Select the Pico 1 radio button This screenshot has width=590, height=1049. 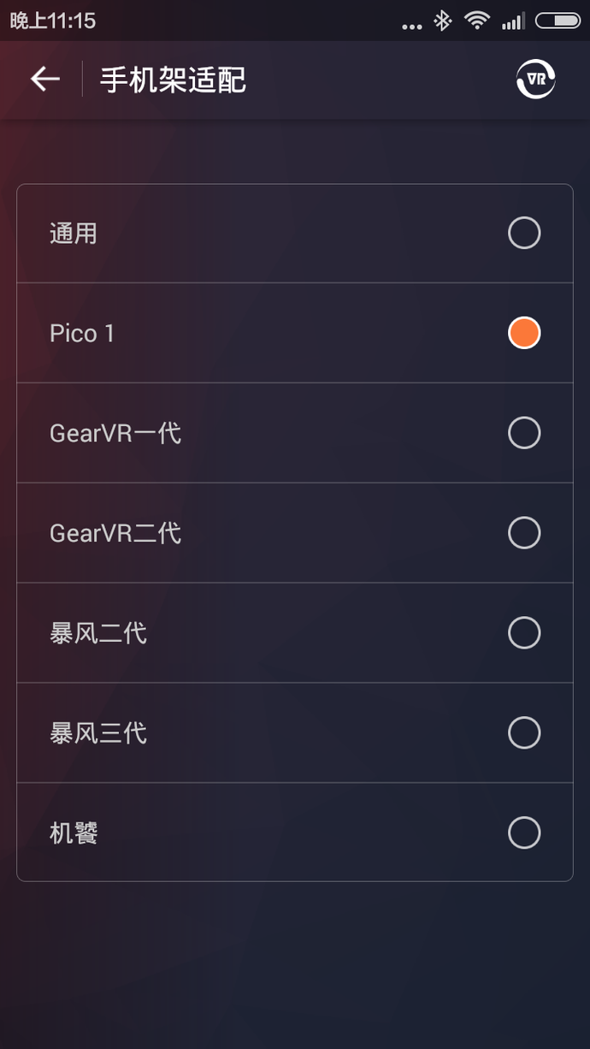(524, 333)
